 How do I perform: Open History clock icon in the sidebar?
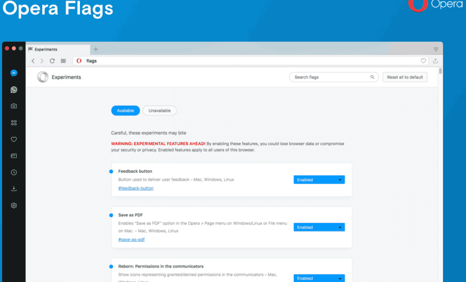[14, 172]
